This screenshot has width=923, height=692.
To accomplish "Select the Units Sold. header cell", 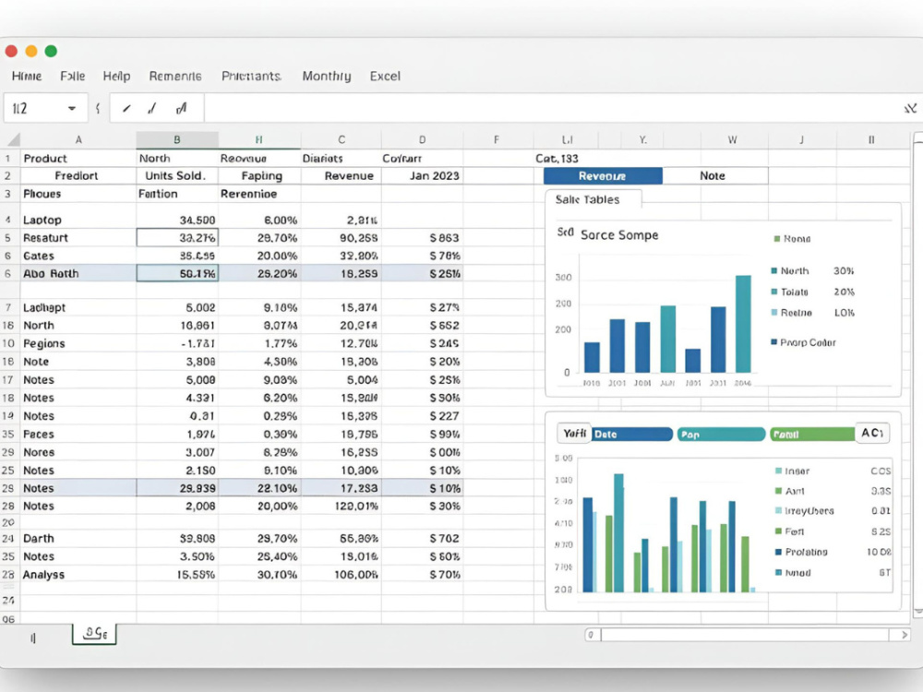I will (177, 176).
